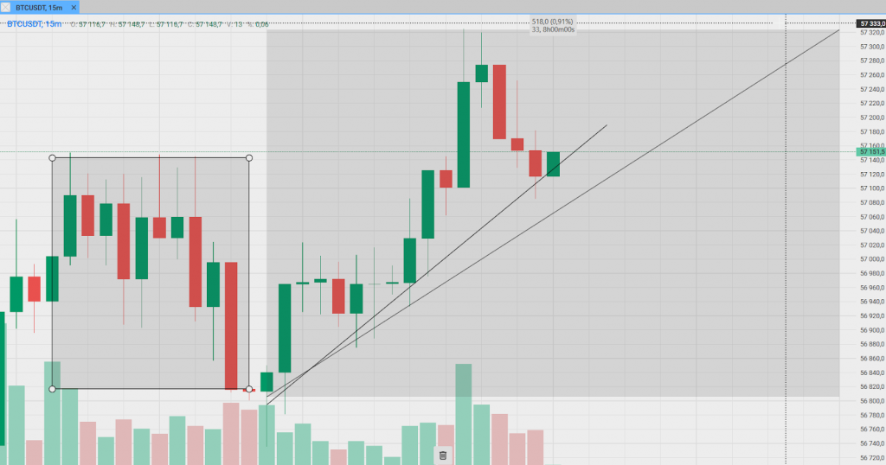Click the chart icon on the BTCUSDT tab
Viewport: 886px width, 465px height.
[x=6, y=7]
